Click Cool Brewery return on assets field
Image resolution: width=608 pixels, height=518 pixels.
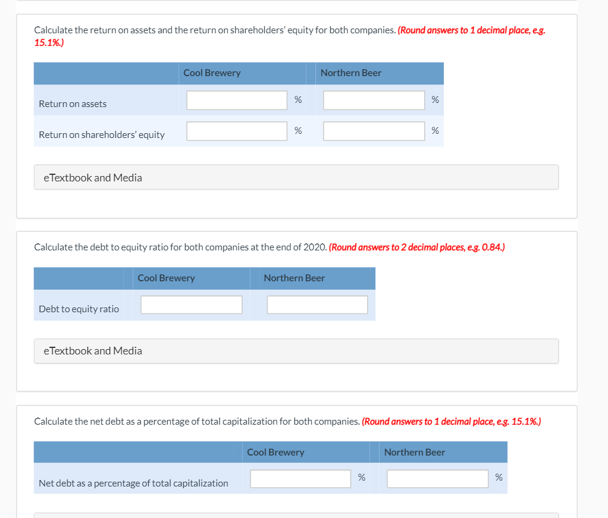pos(237,100)
